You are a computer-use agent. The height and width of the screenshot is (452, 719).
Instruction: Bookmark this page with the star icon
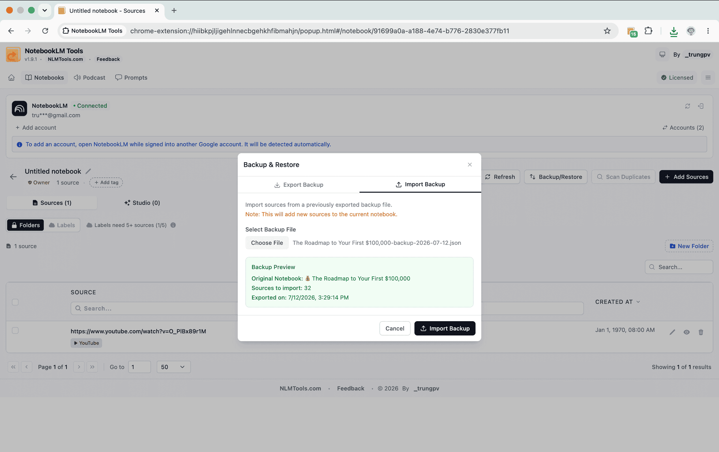607,31
